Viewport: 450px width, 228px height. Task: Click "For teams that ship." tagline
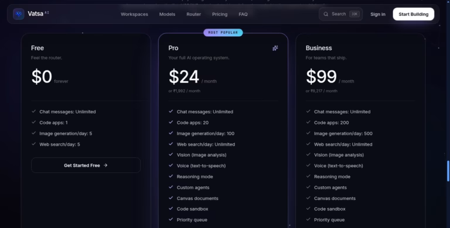click(x=326, y=57)
